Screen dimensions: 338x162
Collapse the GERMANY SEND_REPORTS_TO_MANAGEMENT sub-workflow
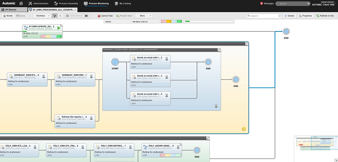[x=219, y=49]
